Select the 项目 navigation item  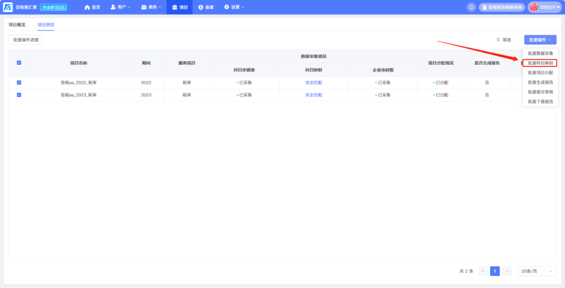pos(179,7)
